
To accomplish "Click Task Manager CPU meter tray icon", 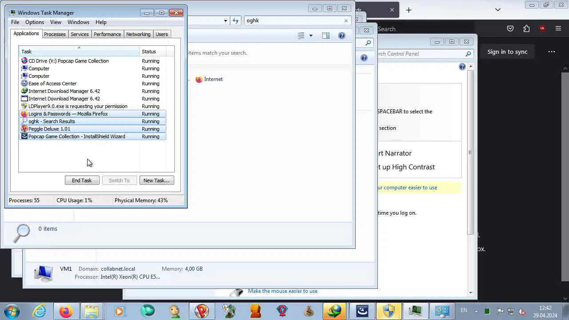I will coord(487,312).
